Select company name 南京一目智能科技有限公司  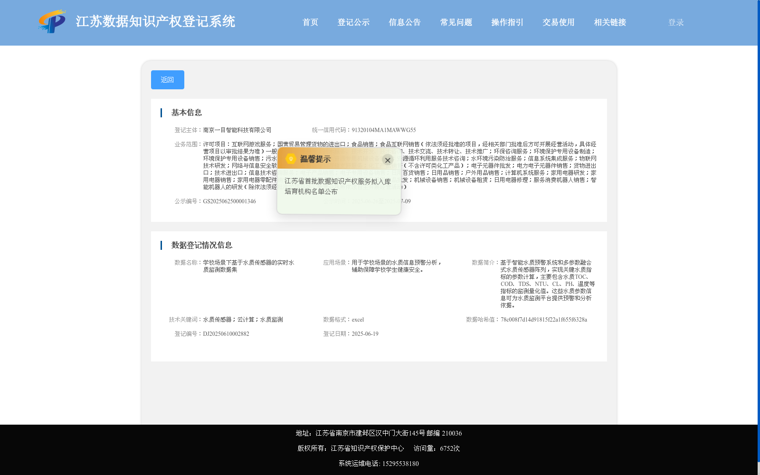tap(237, 130)
